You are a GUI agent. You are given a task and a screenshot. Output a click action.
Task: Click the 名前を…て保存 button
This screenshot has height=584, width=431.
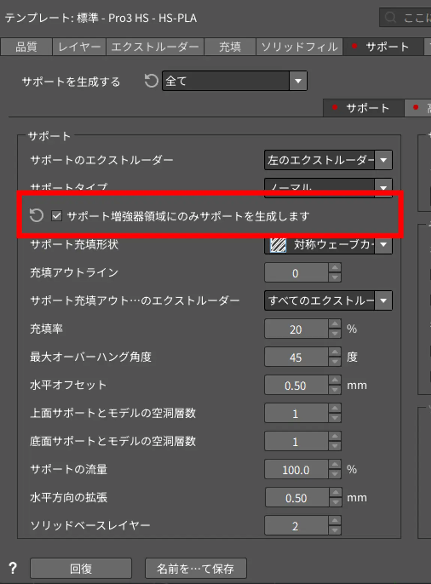point(196,569)
